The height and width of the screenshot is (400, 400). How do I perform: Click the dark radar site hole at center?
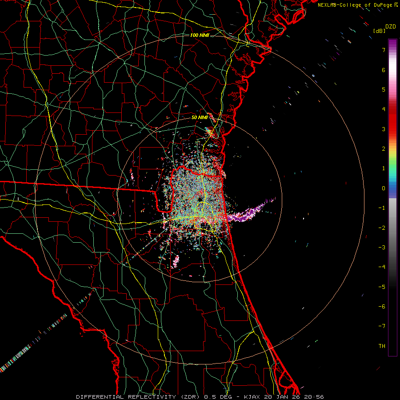coord(200,199)
